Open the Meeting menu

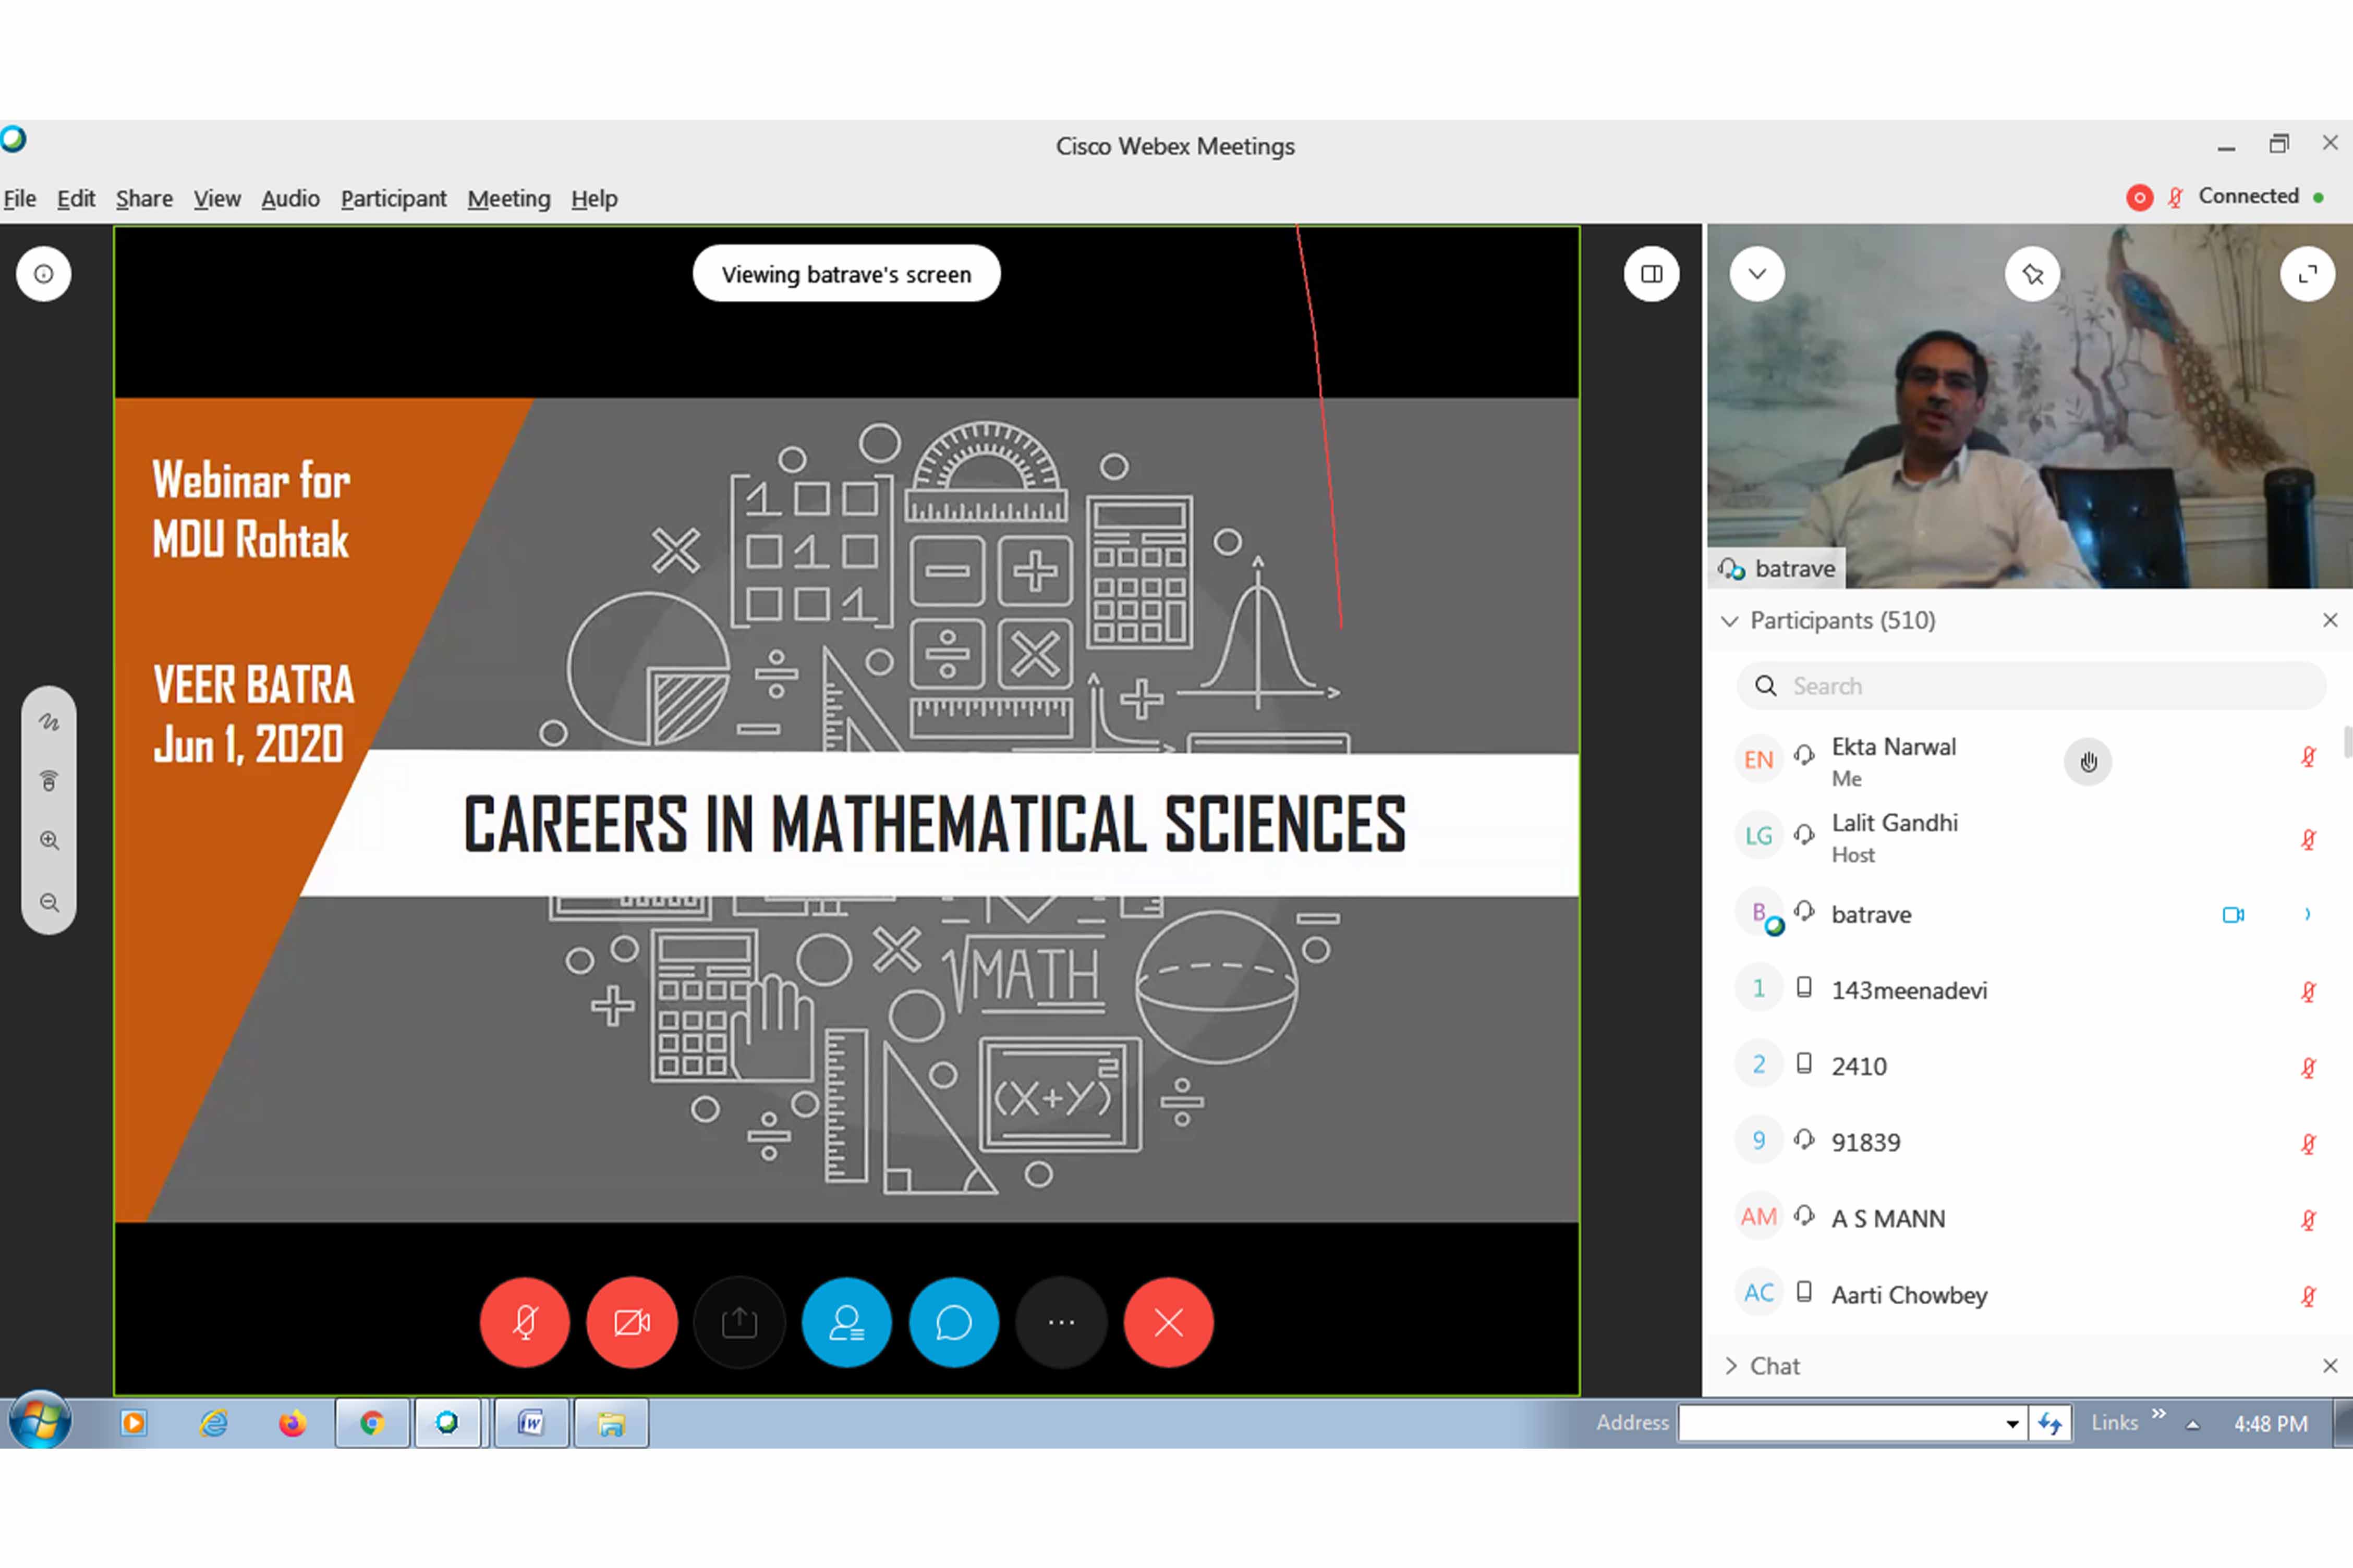(x=508, y=198)
